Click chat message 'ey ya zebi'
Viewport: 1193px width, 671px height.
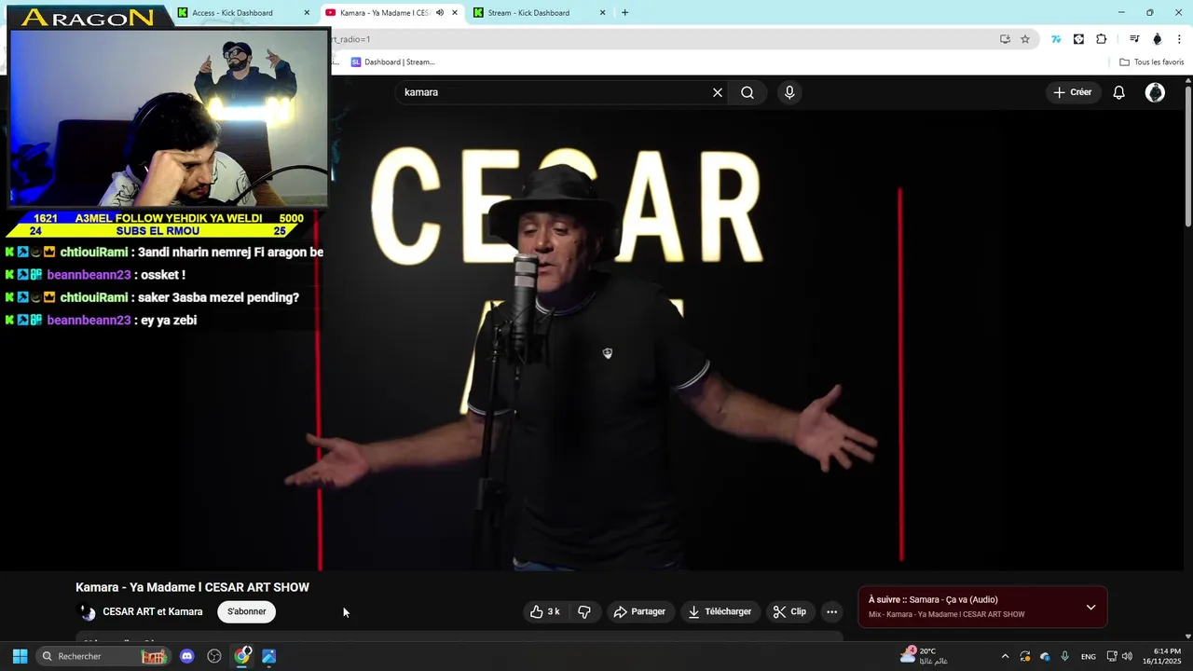tap(169, 320)
